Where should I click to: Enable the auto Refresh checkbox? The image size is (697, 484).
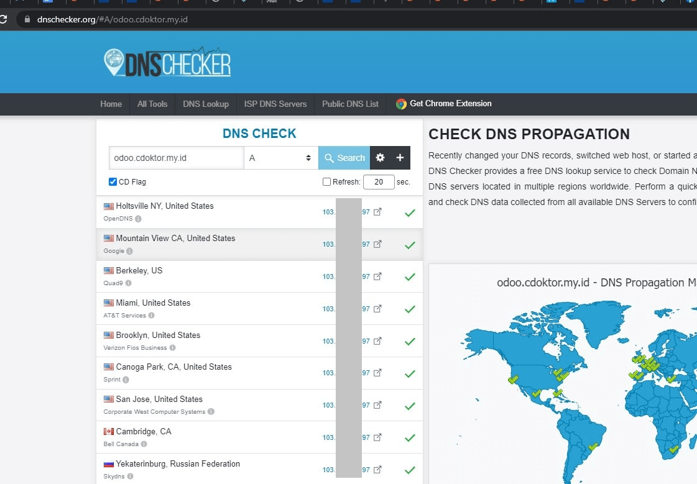(x=326, y=181)
